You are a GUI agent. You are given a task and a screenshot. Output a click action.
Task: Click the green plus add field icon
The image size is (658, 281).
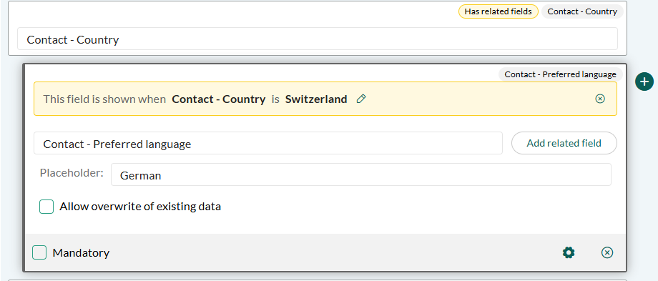point(644,82)
